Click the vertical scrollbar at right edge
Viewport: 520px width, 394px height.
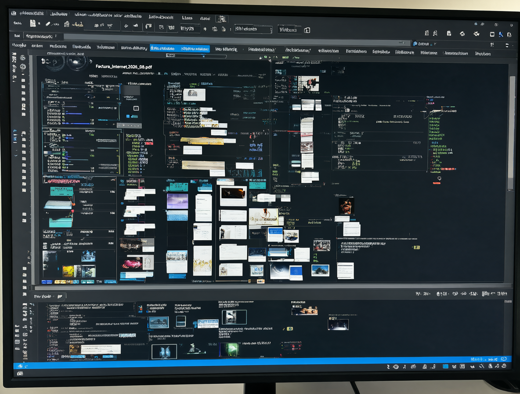[x=512, y=133]
